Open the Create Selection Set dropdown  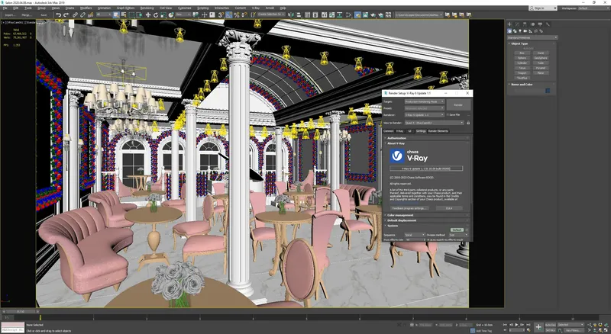tap(271, 14)
